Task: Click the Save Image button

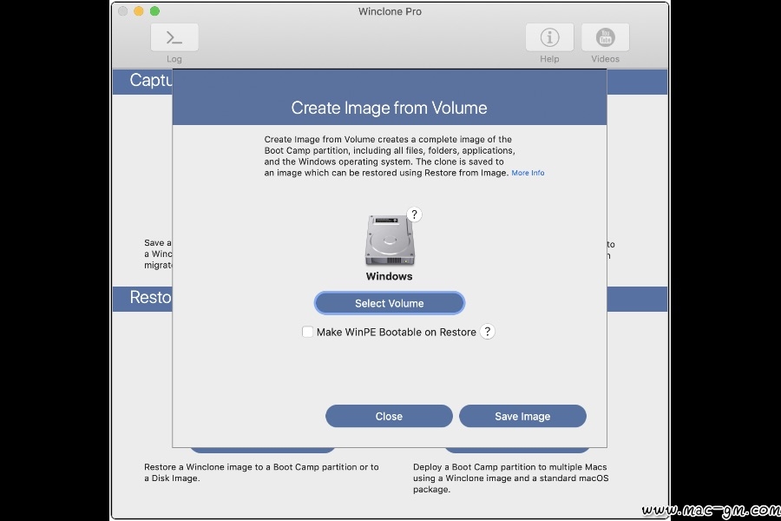Action: click(522, 416)
